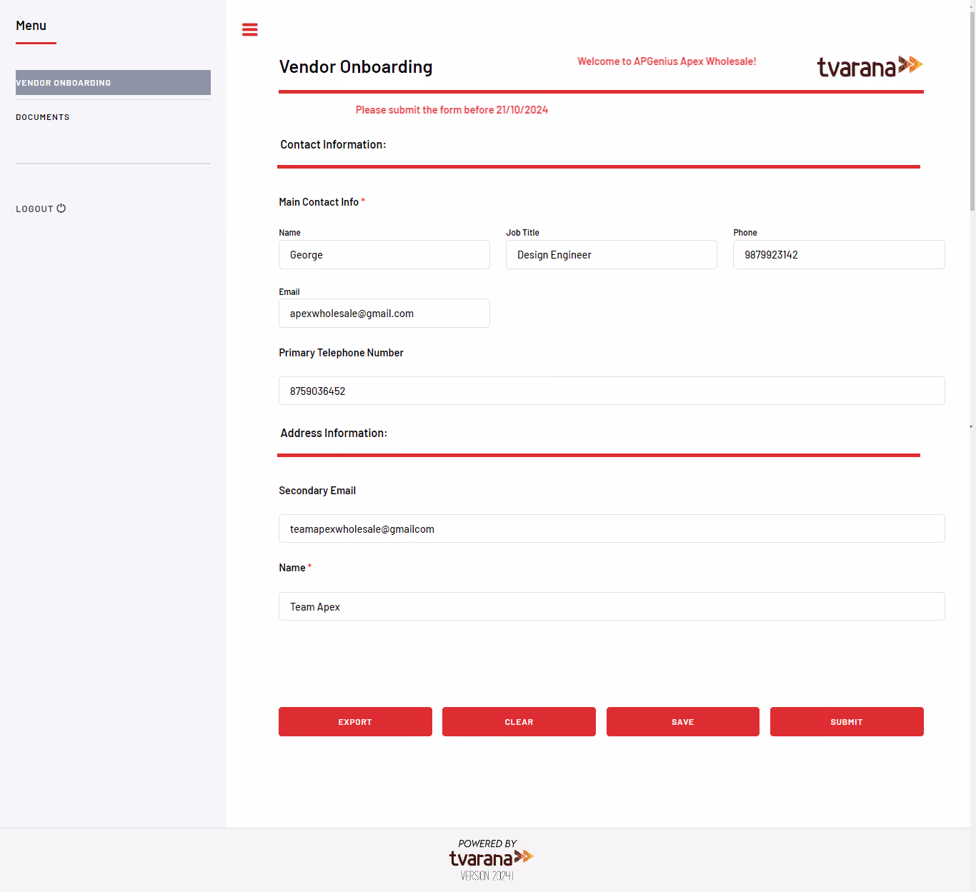Click the Main Contact Info label

pyautogui.click(x=319, y=202)
